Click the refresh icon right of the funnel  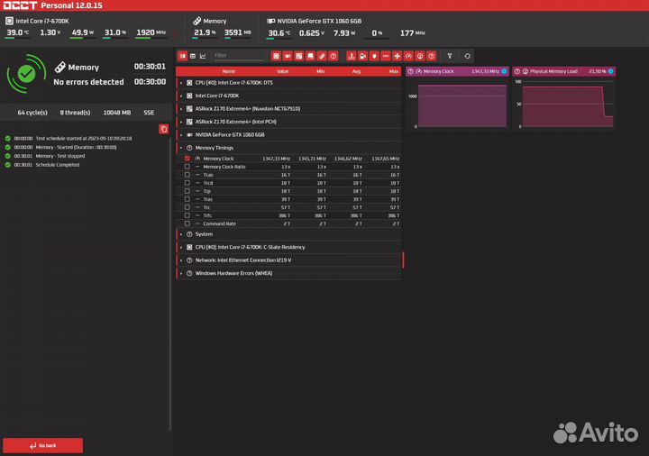pyautogui.click(x=466, y=56)
